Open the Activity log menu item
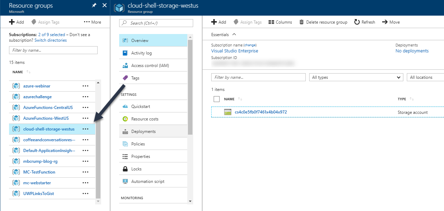 [141, 53]
